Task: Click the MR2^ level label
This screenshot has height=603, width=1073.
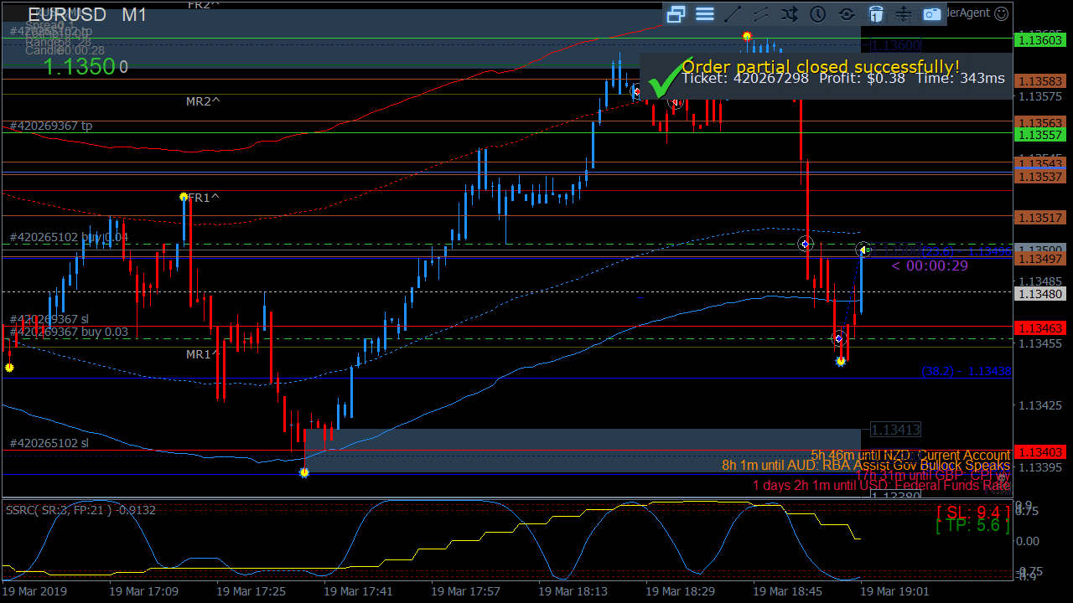Action: tap(204, 101)
